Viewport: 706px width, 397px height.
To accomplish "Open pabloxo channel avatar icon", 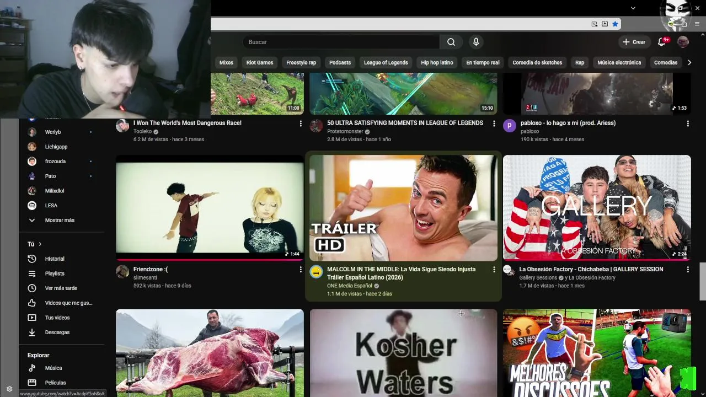I will point(510,125).
